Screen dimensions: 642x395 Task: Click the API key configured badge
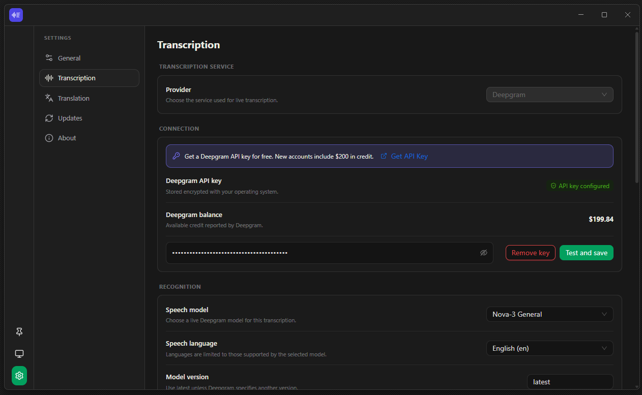(580, 186)
